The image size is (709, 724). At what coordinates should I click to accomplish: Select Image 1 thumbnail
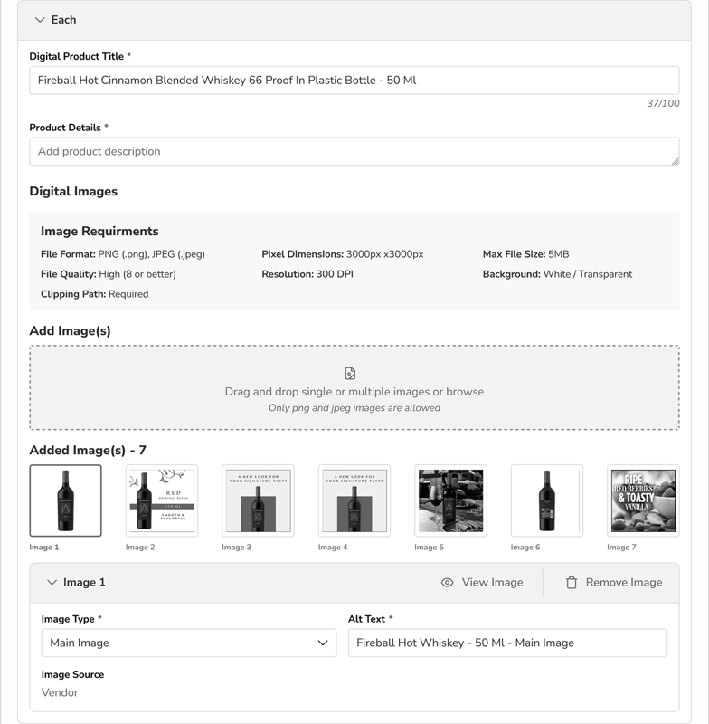[65, 500]
